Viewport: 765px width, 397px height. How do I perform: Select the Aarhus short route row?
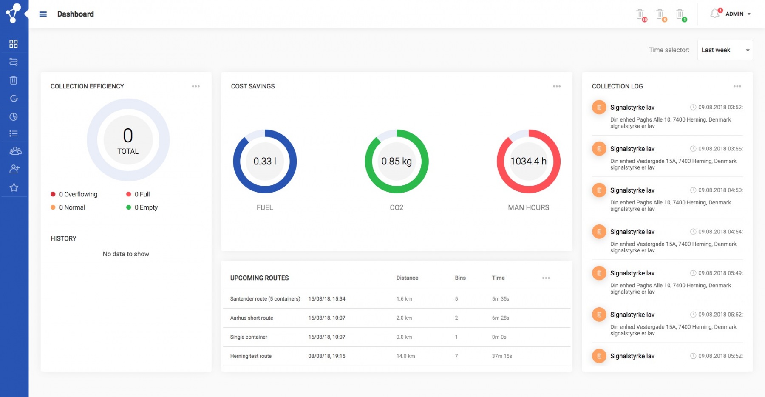coord(252,318)
